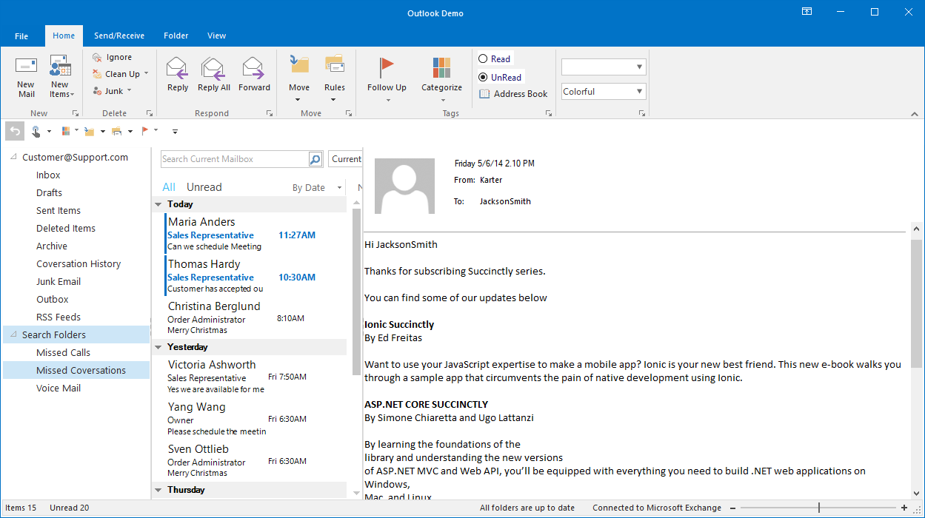
Task: Open the View menu tab
Action: [x=216, y=36]
